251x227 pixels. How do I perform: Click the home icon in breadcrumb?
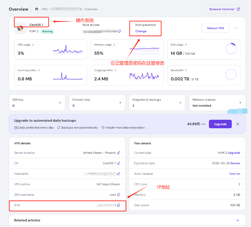click(37, 9)
